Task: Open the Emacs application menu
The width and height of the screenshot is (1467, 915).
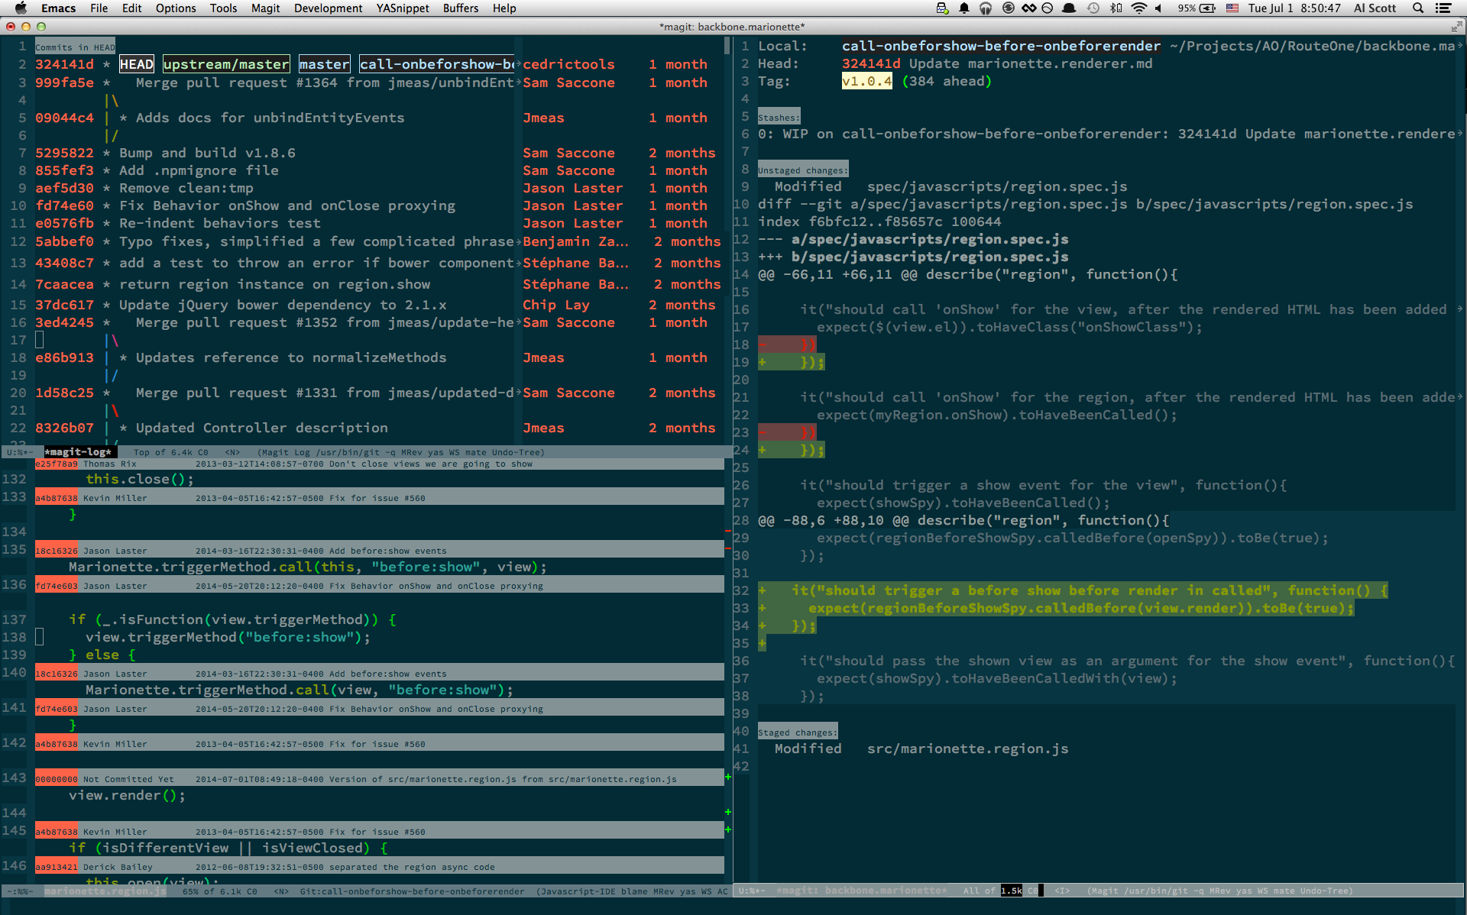Action: [x=58, y=8]
